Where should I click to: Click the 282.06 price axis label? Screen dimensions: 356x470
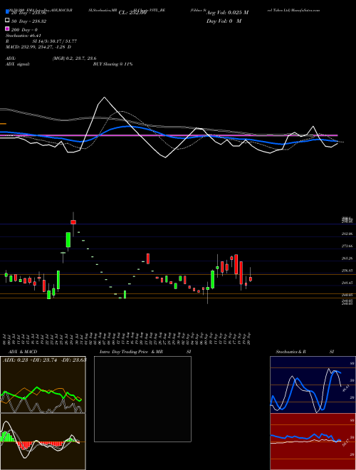pos(347,234)
